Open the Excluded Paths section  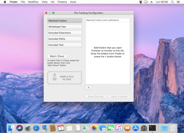tap(65, 39)
